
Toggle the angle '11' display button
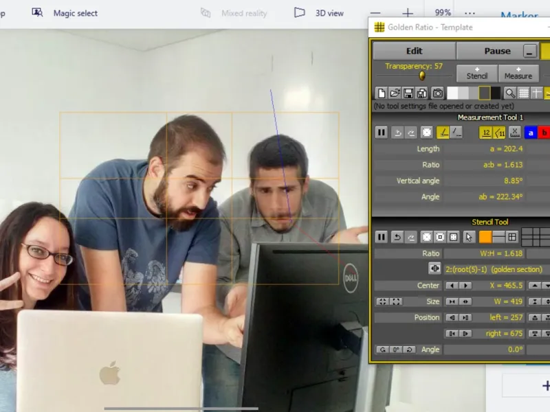coord(500,133)
